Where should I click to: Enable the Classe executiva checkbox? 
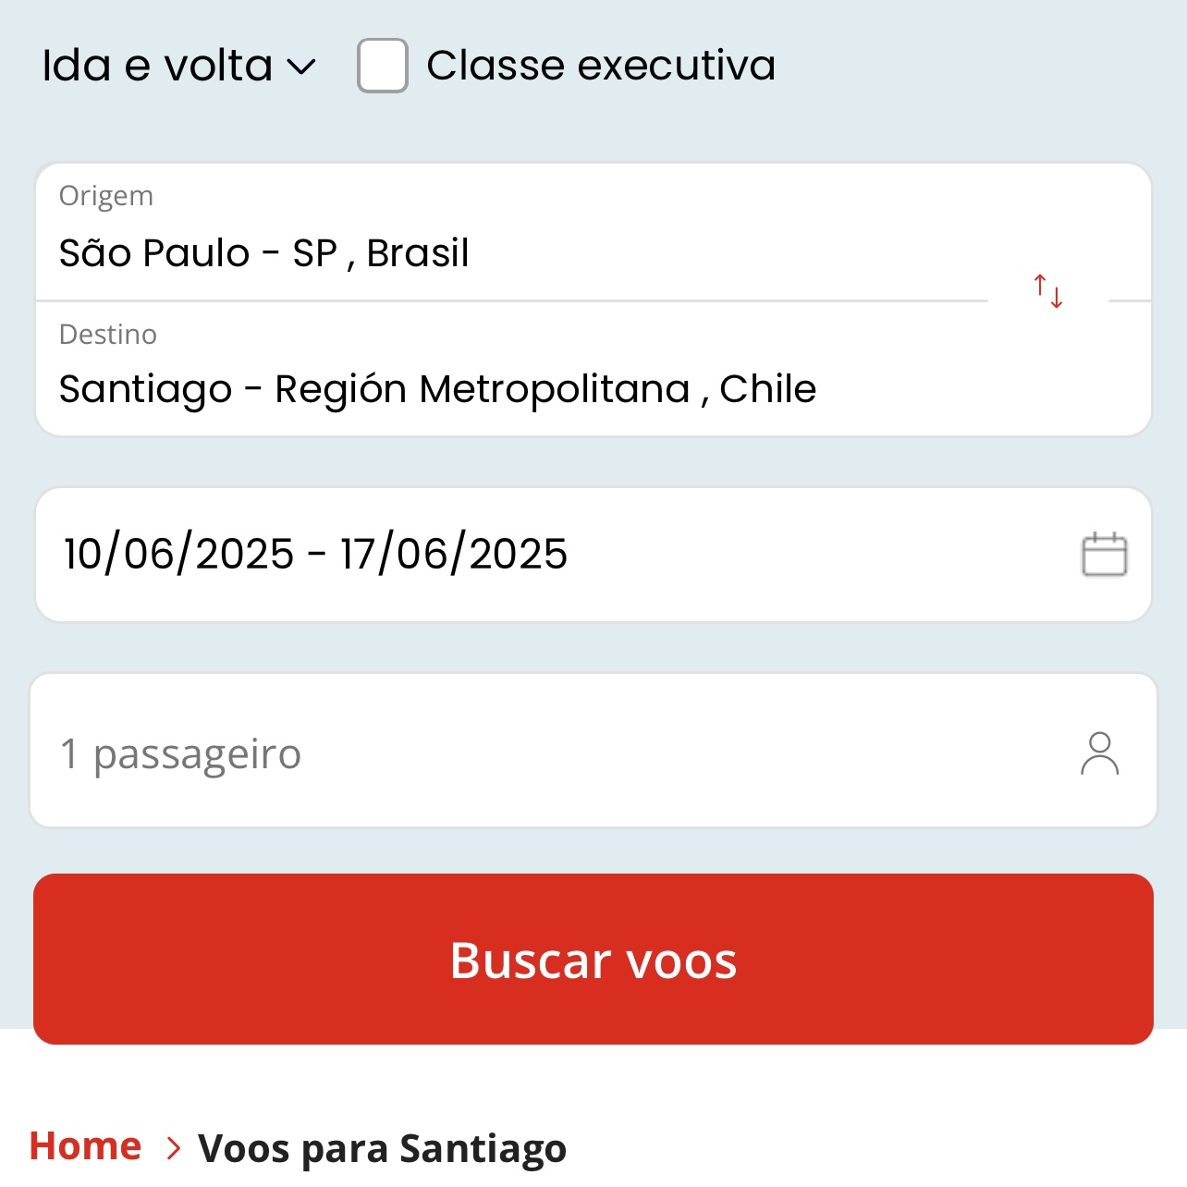click(381, 65)
